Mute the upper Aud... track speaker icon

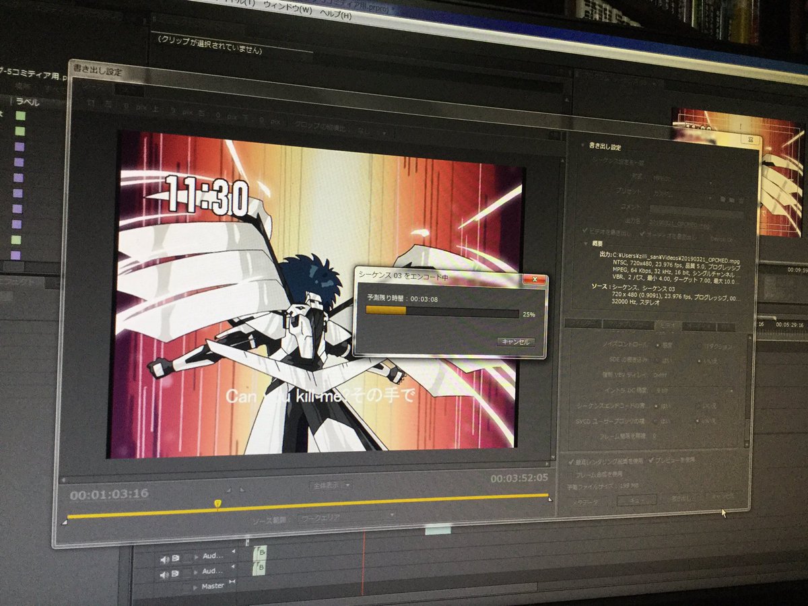click(x=164, y=560)
